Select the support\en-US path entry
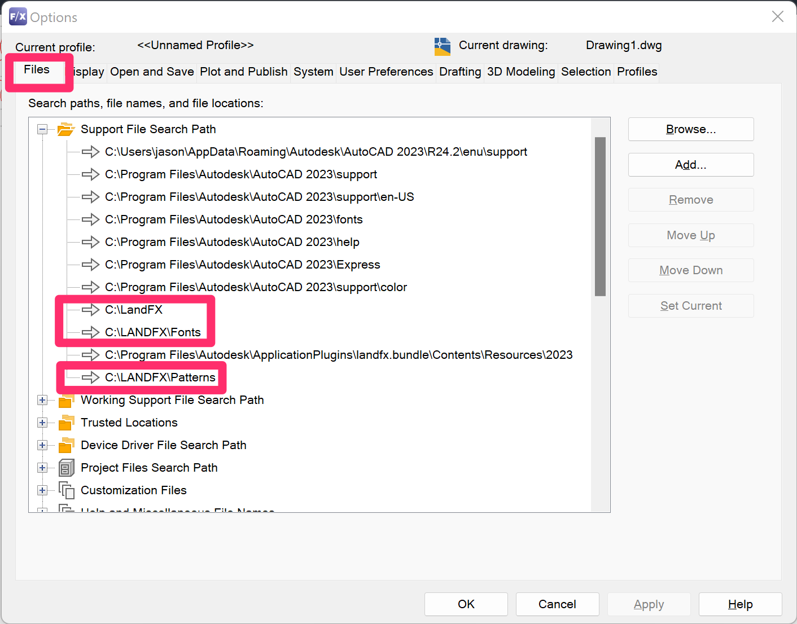797x624 pixels. coord(260,197)
